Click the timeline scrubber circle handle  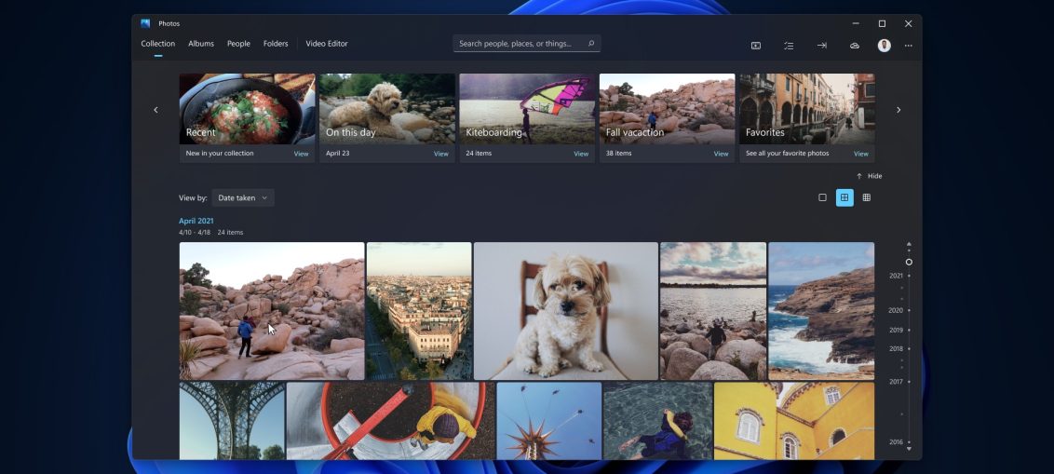(x=909, y=263)
